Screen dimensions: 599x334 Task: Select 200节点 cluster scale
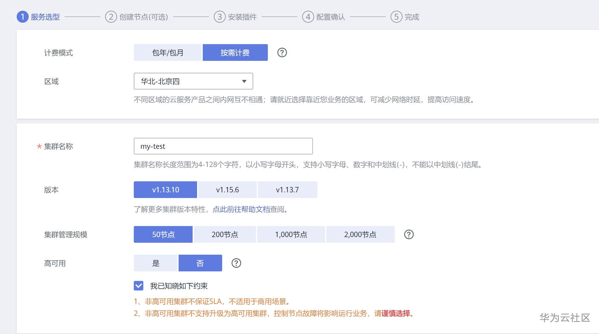(x=225, y=234)
